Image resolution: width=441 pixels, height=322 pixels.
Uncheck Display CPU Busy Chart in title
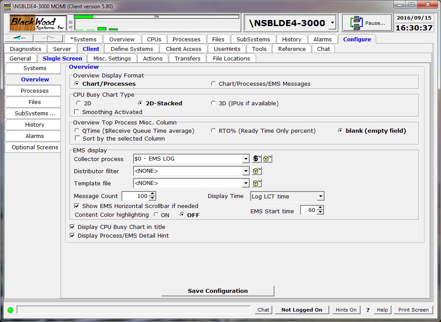tap(72, 227)
